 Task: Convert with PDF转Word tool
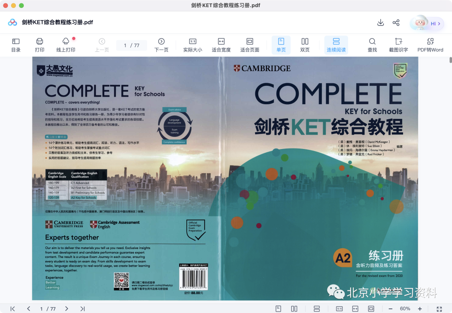pos(430,45)
